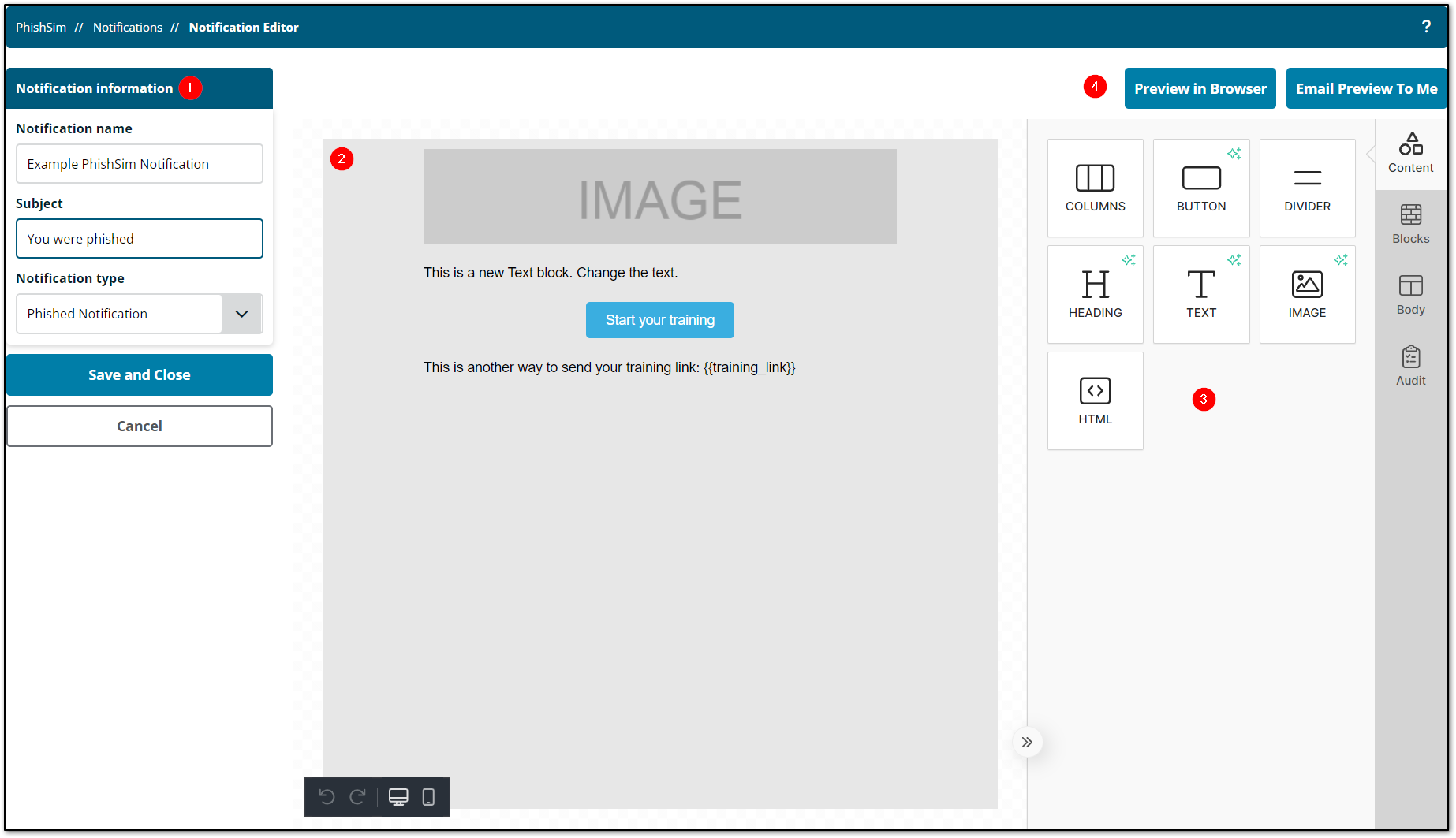
Task: Select the DIVIDER content block
Action: pyautogui.click(x=1307, y=188)
